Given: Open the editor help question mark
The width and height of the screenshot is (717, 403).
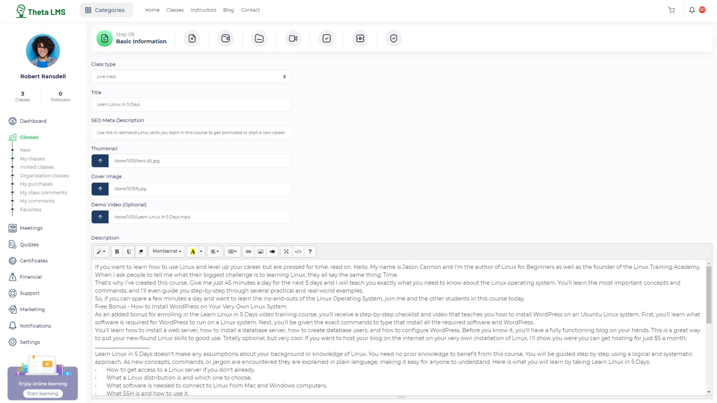Looking at the screenshot, I should (x=310, y=252).
